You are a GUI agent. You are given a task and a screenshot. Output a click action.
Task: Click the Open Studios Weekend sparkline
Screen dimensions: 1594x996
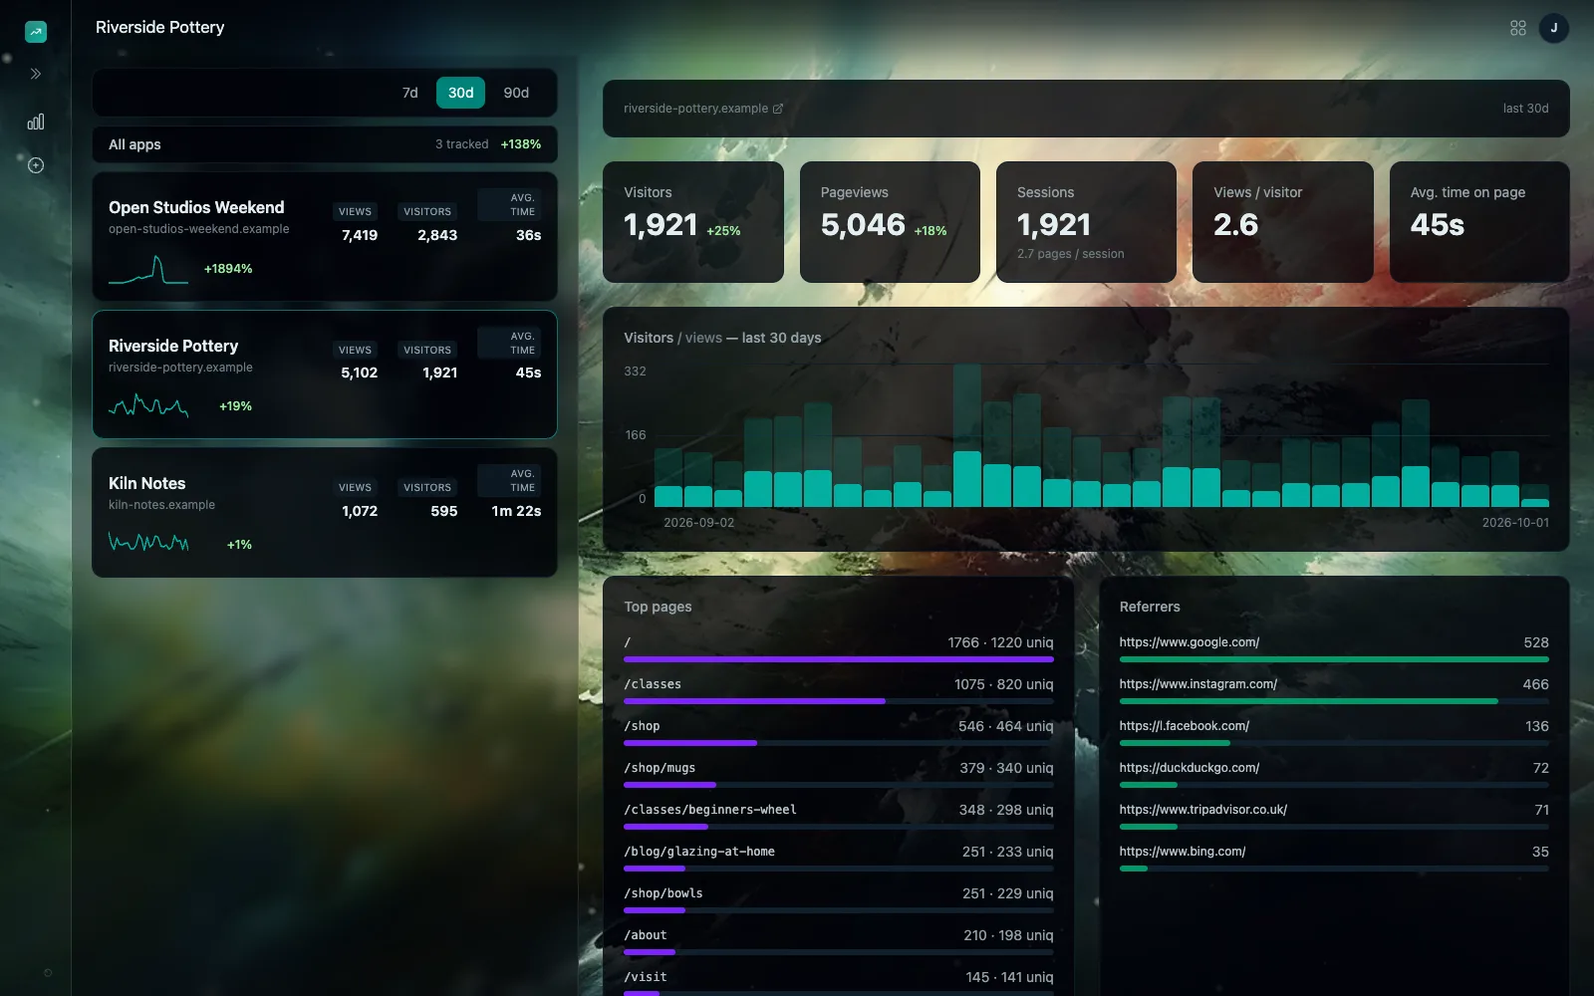point(148,269)
